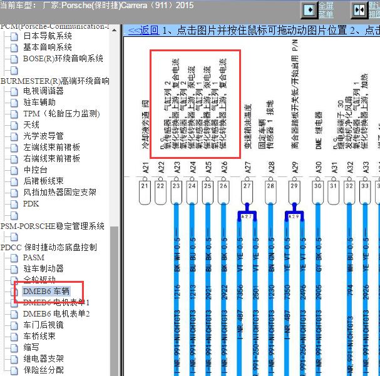Screen dimensions: 380x376
Task: Click document icon beside BOSE(R)环绕音响系统
Action: point(14,59)
